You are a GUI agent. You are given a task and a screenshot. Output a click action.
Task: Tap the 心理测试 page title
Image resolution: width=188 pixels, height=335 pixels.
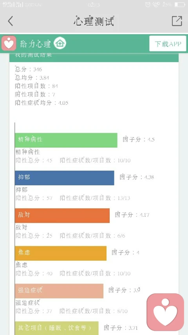[x=94, y=21]
